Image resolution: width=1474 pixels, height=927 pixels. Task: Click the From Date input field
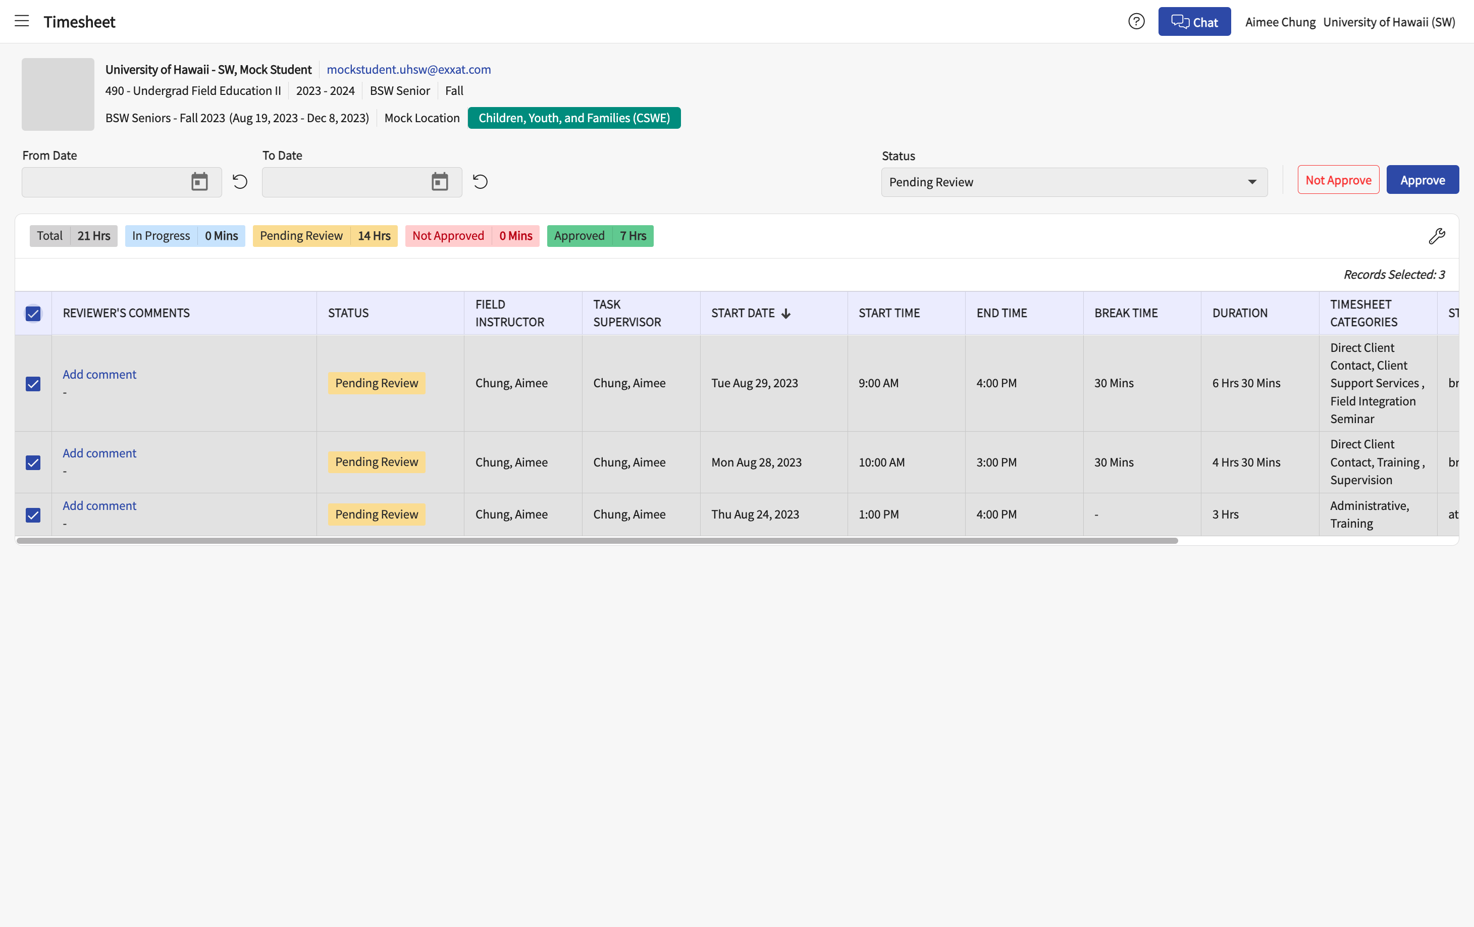tap(121, 182)
